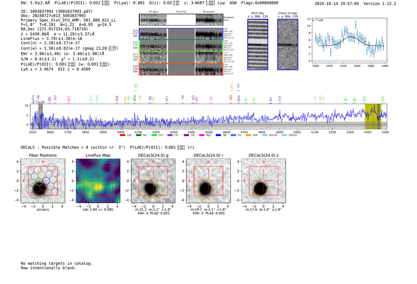Click the With Sky cutout image

258,44
